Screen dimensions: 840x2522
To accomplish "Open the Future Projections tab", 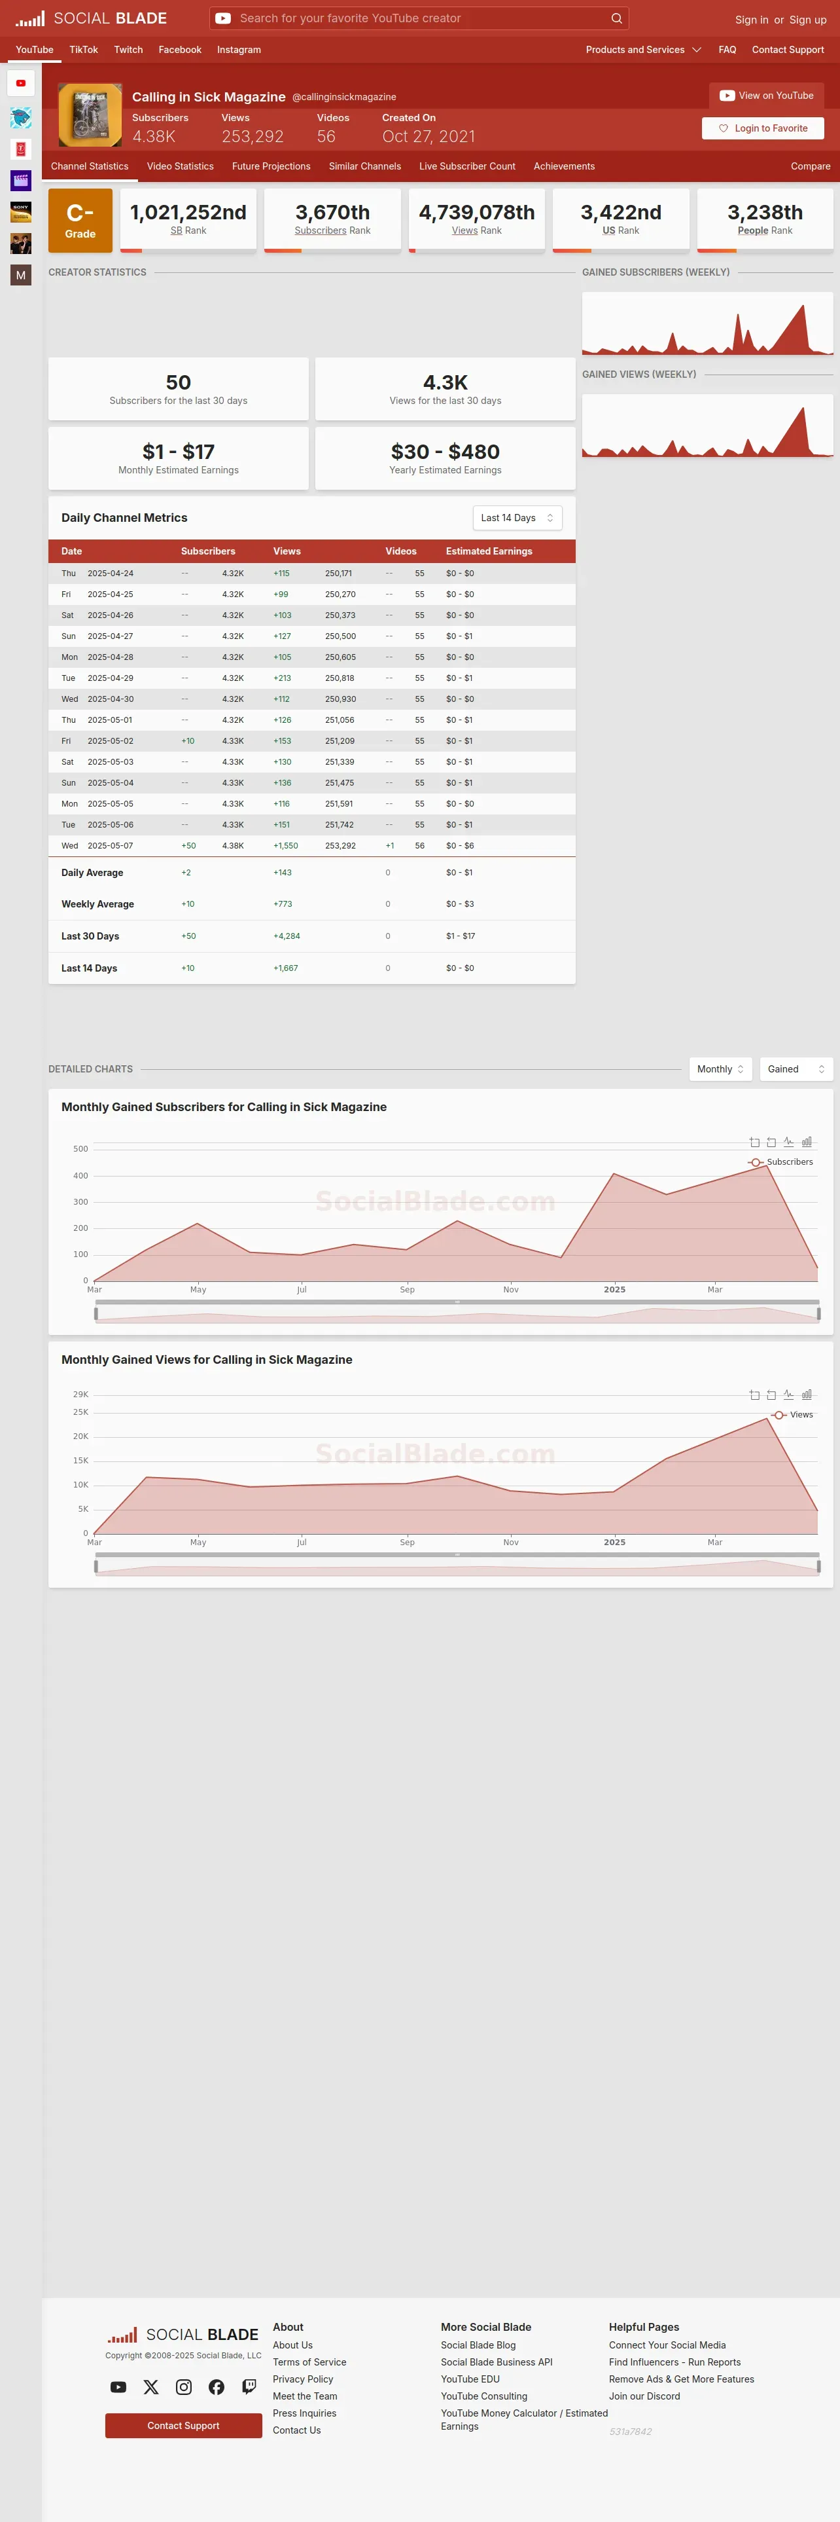I will point(271,166).
